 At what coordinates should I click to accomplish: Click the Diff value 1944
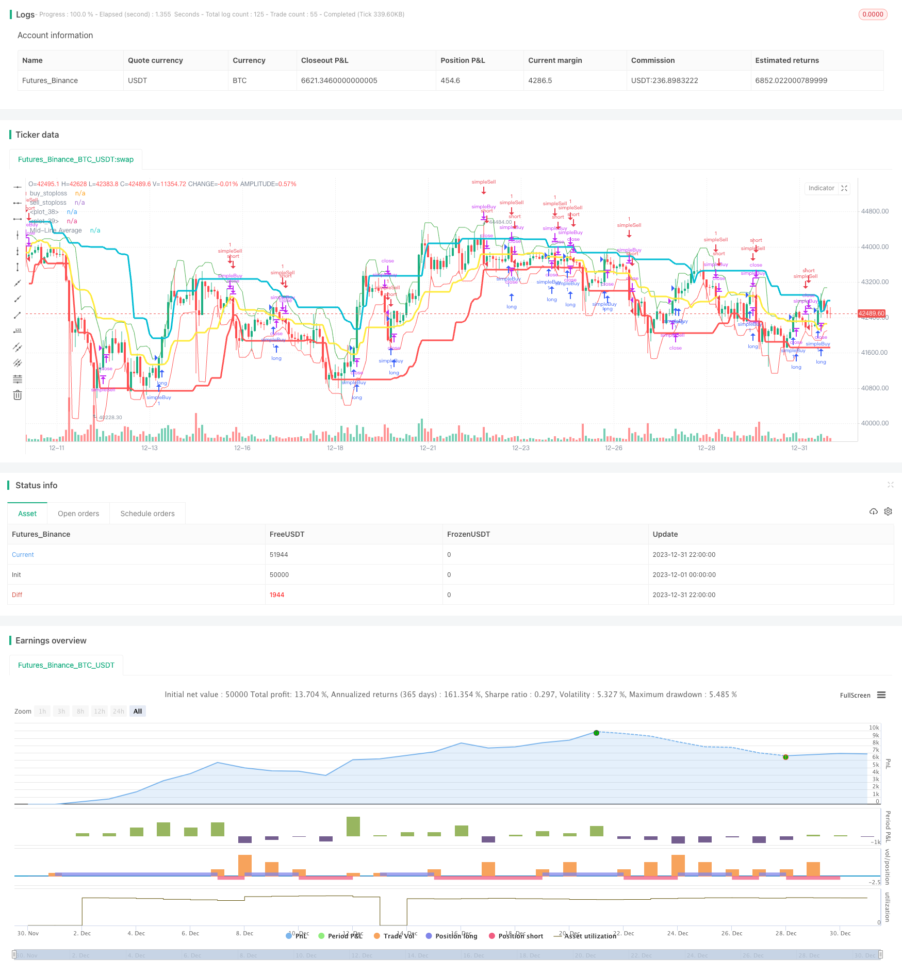[277, 595]
